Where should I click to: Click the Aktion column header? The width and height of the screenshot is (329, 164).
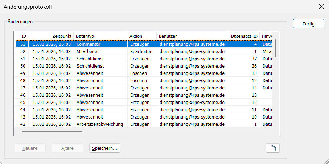[x=142, y=36]
